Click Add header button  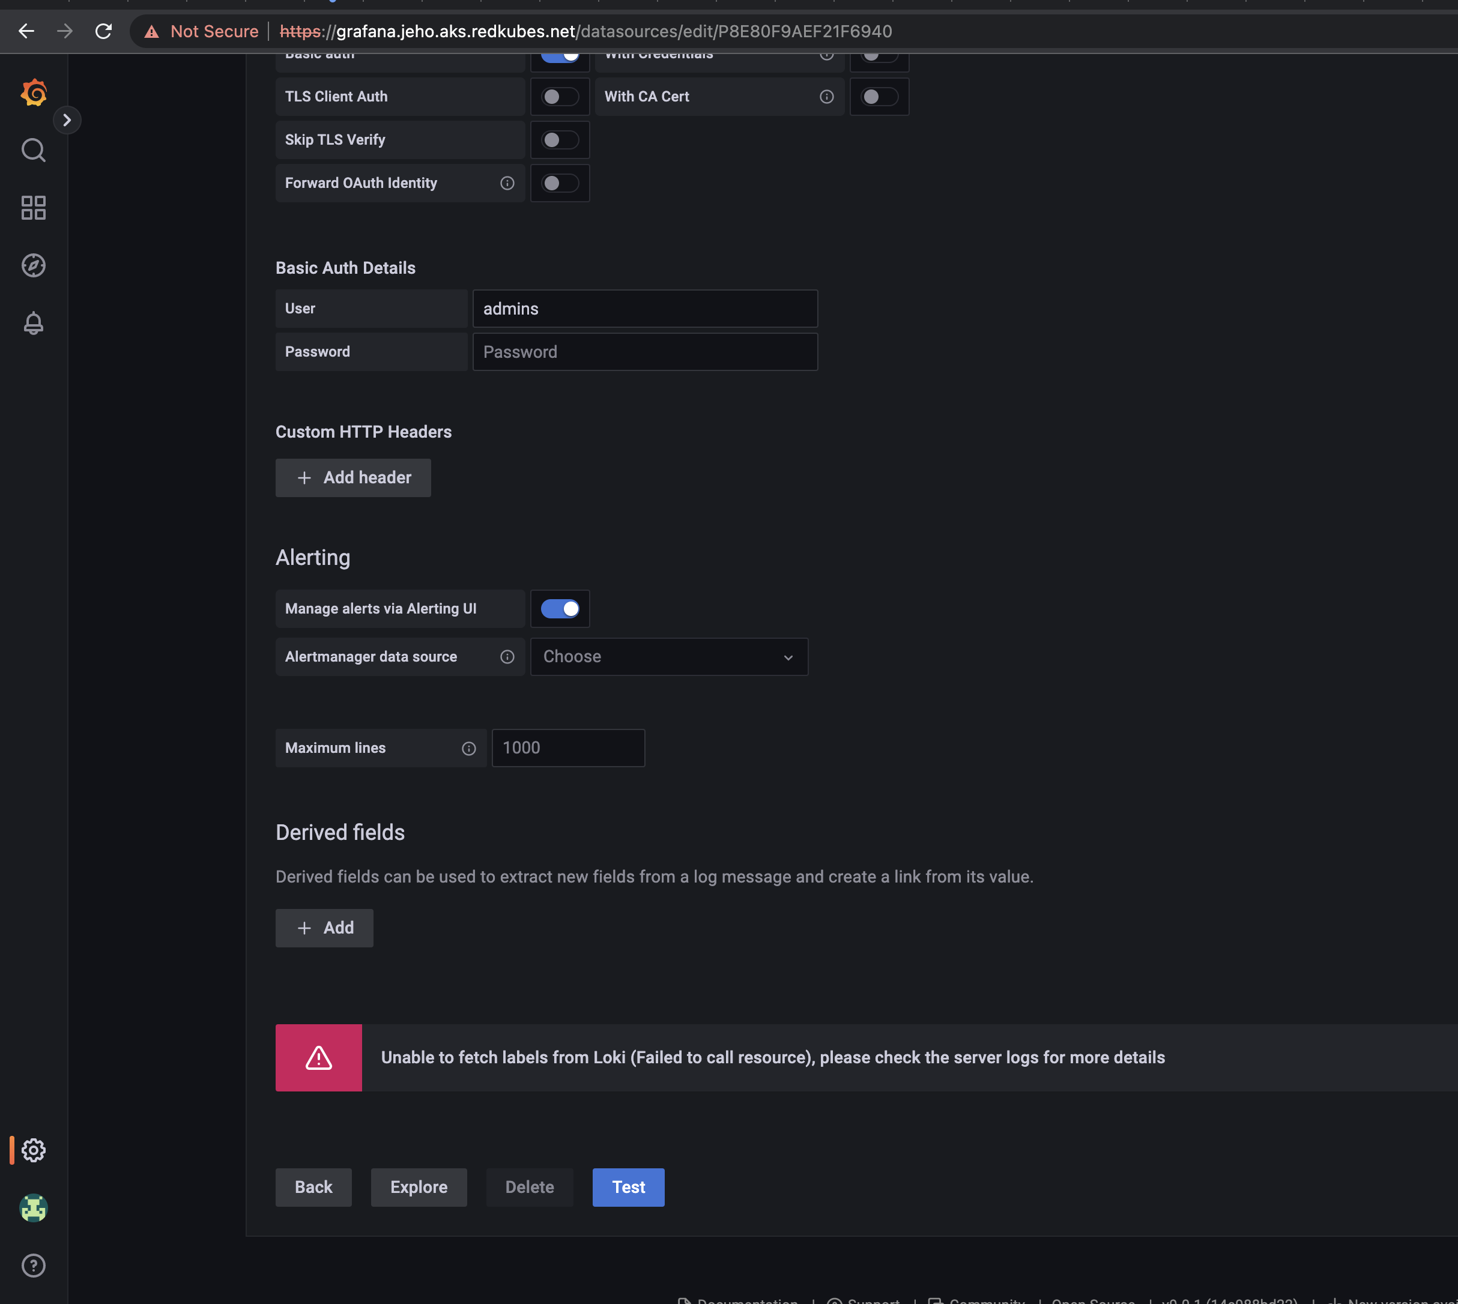(353, 478)
